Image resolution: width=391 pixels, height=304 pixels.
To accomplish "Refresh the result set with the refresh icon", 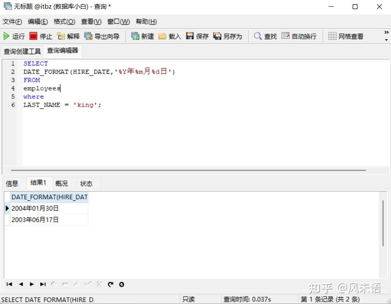I will [110, 284].
